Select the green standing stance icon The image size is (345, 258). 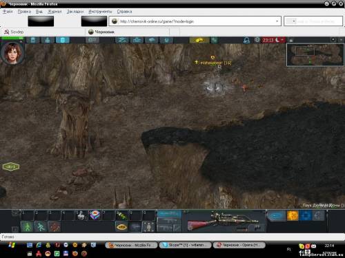(27, 227)
